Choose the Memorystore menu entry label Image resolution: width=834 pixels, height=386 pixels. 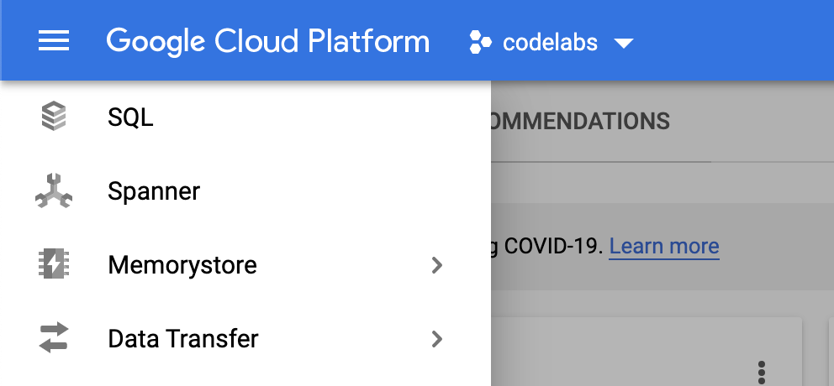[182, 266]
